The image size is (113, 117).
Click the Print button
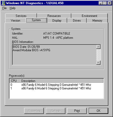(77, 111)
